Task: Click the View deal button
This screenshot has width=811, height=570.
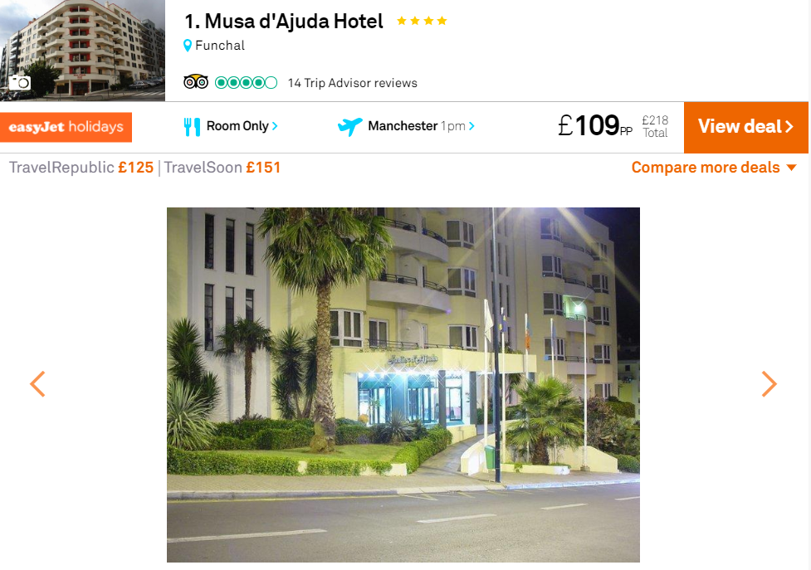Action: coord(745,127)
